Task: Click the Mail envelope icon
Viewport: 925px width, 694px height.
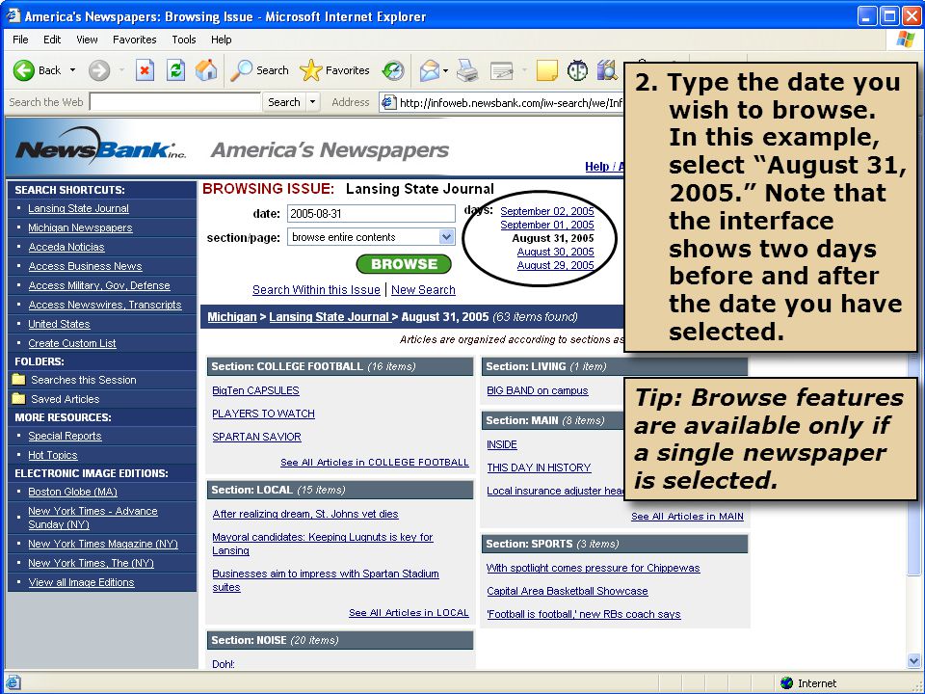Action: [430, 70]
